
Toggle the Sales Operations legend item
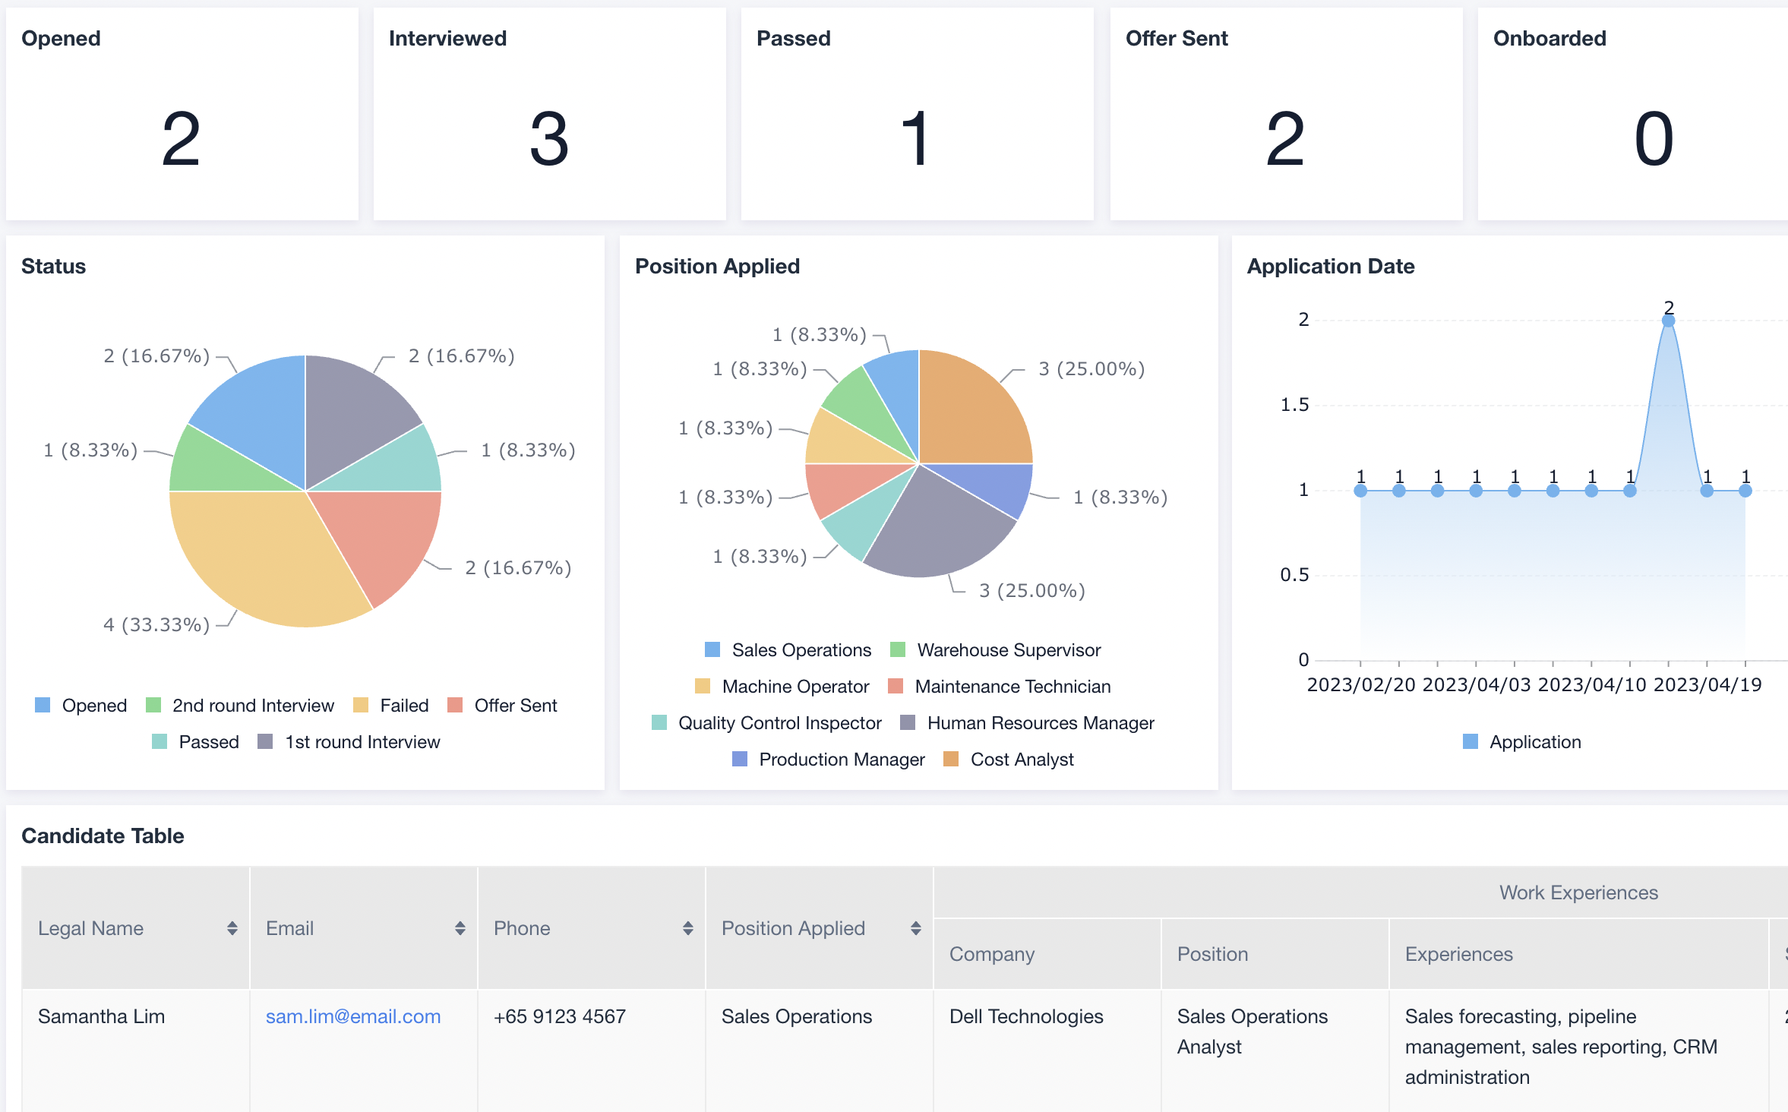(x=788, y=650)
